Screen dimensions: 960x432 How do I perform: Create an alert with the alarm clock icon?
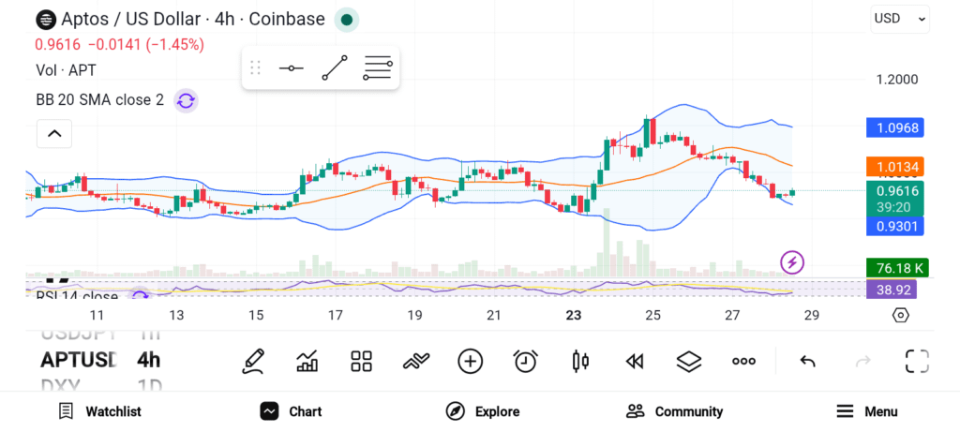pos(525,361)
